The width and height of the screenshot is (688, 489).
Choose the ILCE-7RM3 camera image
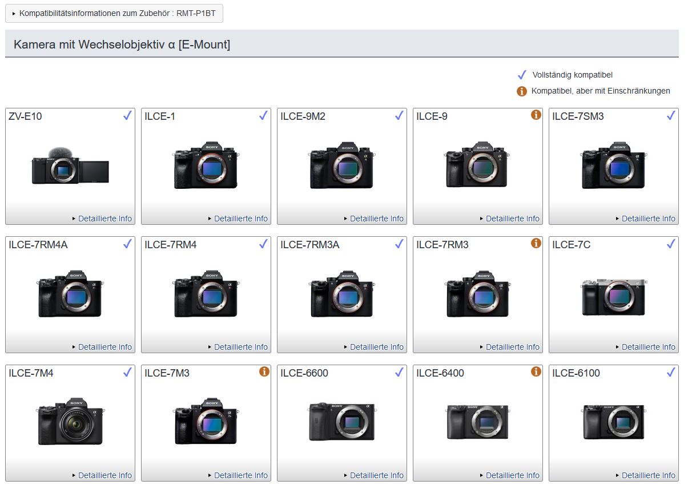(478, 293)
